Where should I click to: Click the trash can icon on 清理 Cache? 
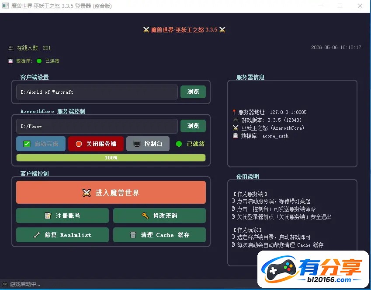point(133,235)
